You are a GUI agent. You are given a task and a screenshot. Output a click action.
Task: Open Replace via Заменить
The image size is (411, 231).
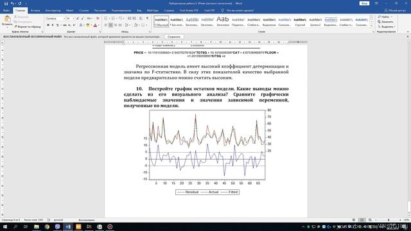[x=385, y=22]
